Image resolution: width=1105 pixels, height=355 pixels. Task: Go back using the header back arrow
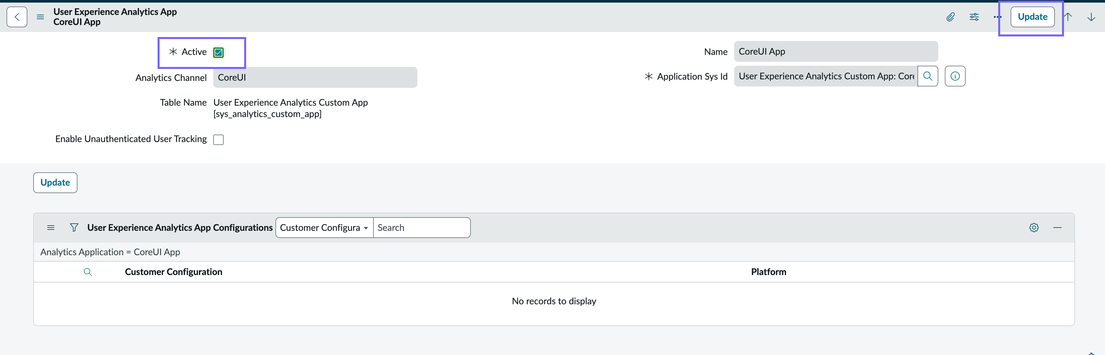tap(17, 17)
